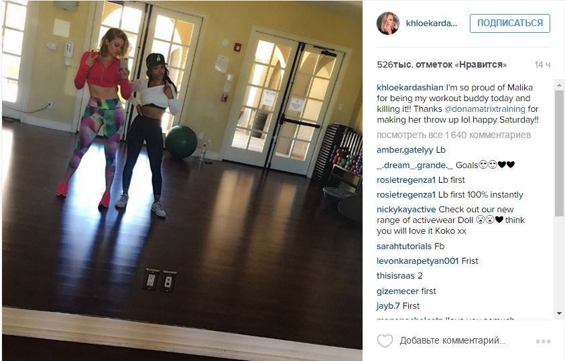
Task: Open the gizemecer commenter profile
Action: point(398,291)
